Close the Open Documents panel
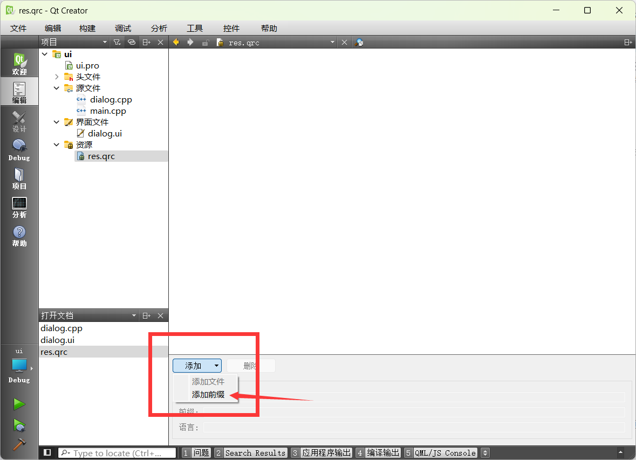The width and height of the screenshot is (636, 460). point(161,315)
